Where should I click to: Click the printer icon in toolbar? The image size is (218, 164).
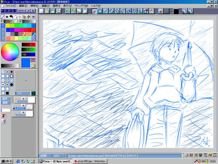(x=58, y=11)
